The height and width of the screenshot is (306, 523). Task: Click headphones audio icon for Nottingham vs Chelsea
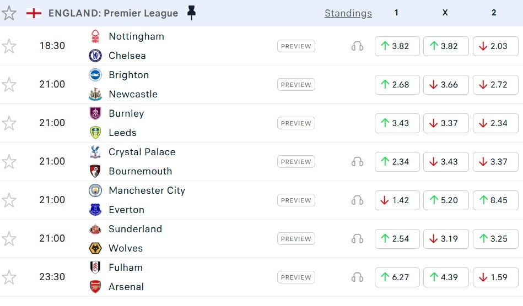click(357, 46)
